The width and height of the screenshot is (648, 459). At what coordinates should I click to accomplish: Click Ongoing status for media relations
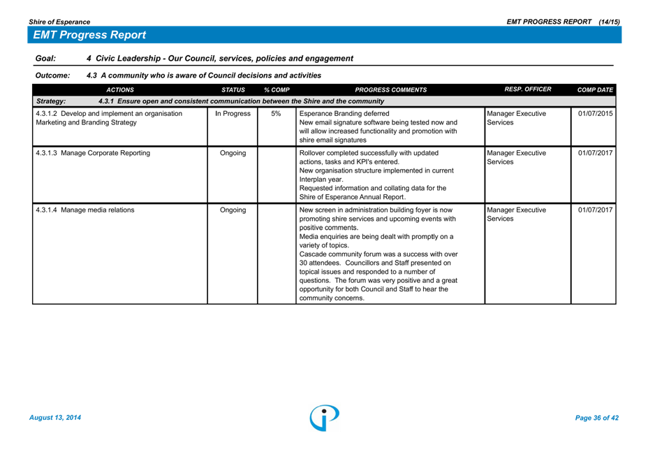tap(233, 210)
